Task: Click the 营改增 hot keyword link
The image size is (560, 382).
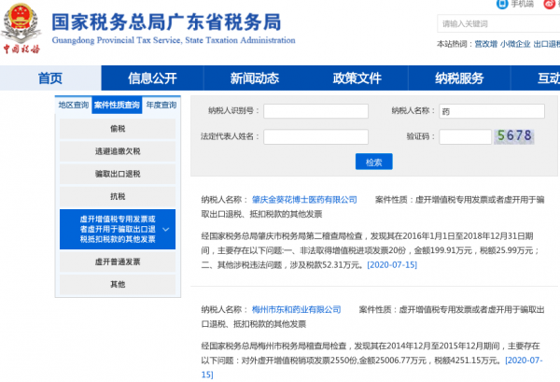Action: (484, 44)
